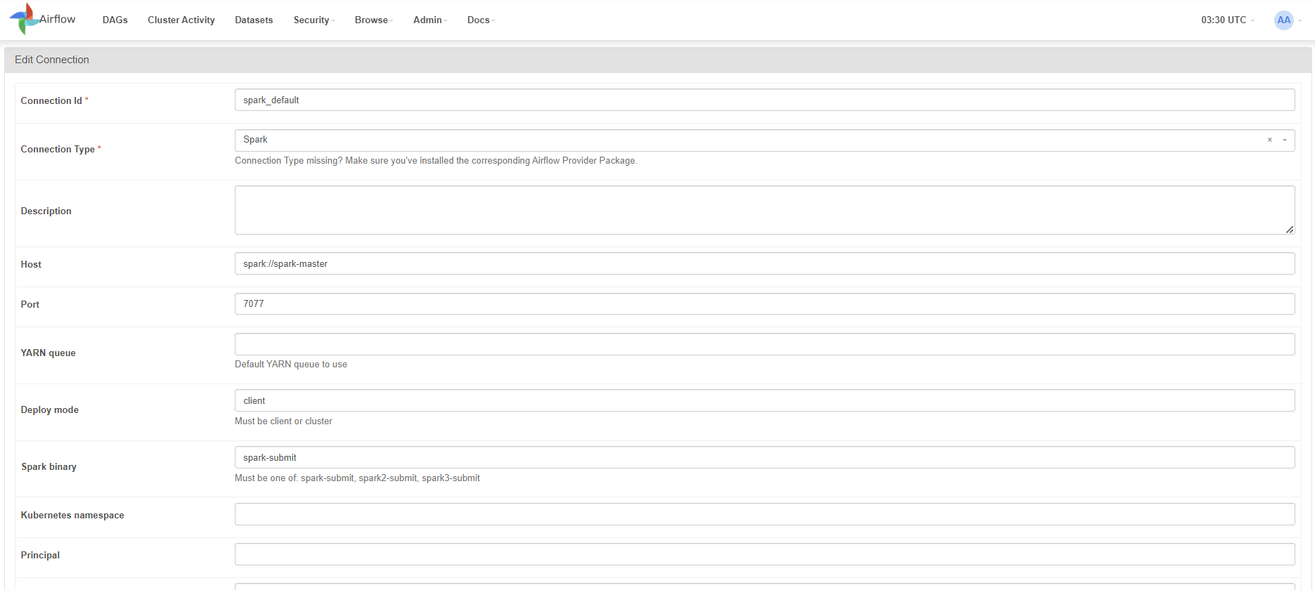Viewport: 1315px width, 590px height.
Task: Go to the DAGs page
Action: coord(115,20)
